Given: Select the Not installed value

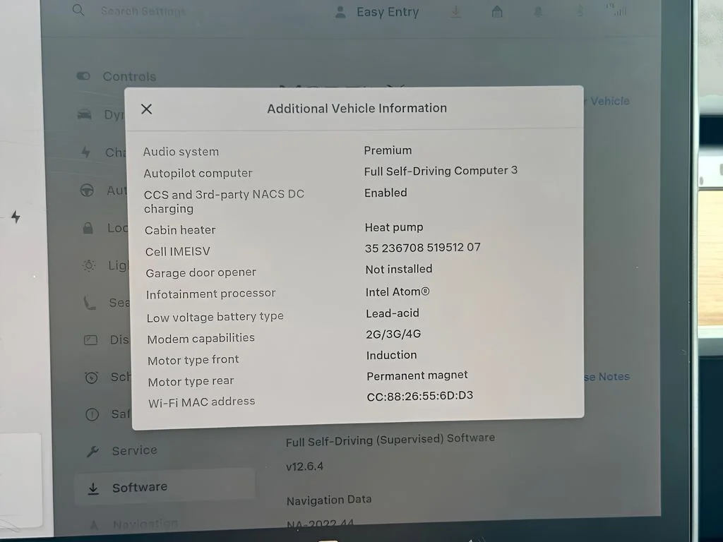Looking at the screenshot, I should tap(399, 269).
